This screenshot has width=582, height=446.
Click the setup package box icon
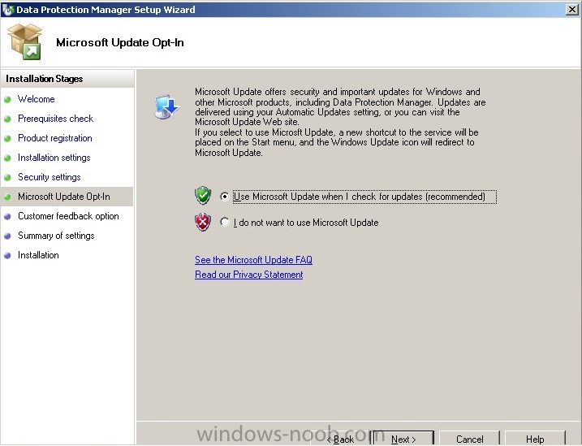coord(25,41)
